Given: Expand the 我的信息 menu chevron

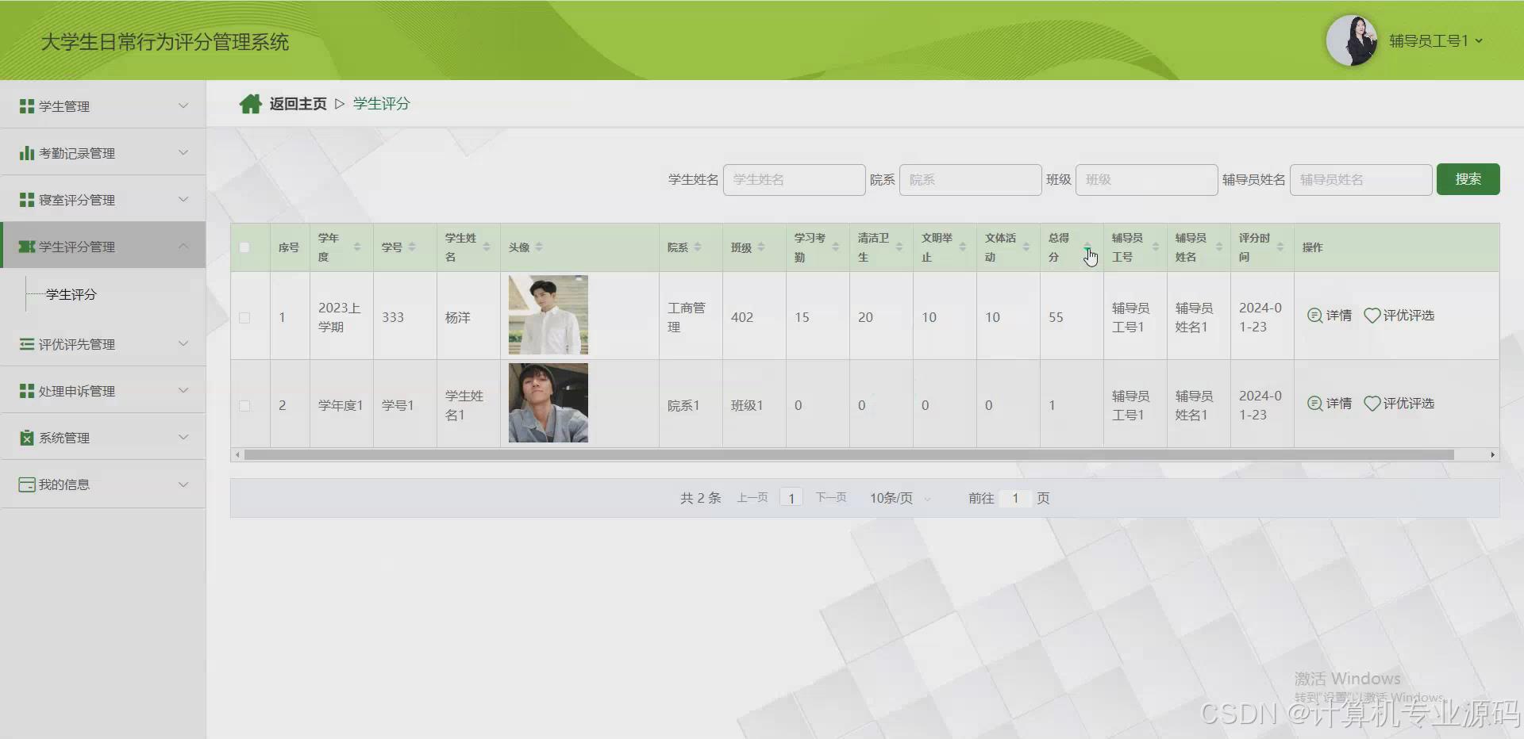Looking at the screenshot, I should pyautogui.click(x=183, y=484).
